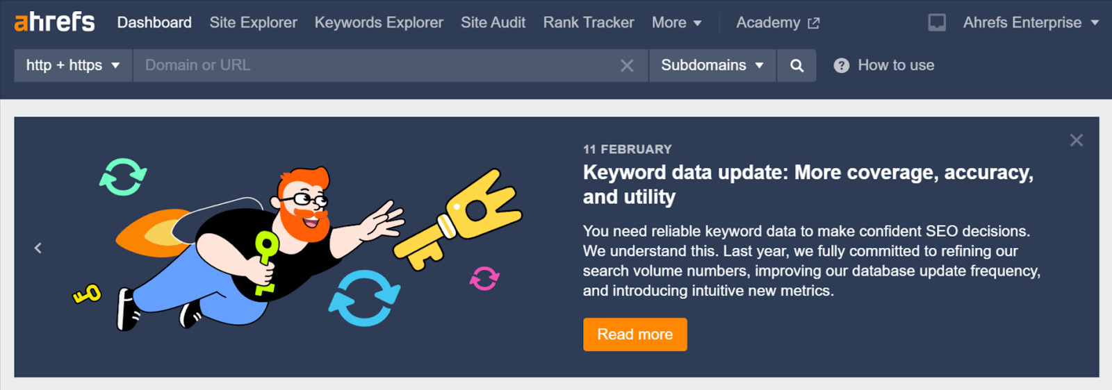Open the How to use link
Viewport: 1112px width, 390px height.
[895, 65]
